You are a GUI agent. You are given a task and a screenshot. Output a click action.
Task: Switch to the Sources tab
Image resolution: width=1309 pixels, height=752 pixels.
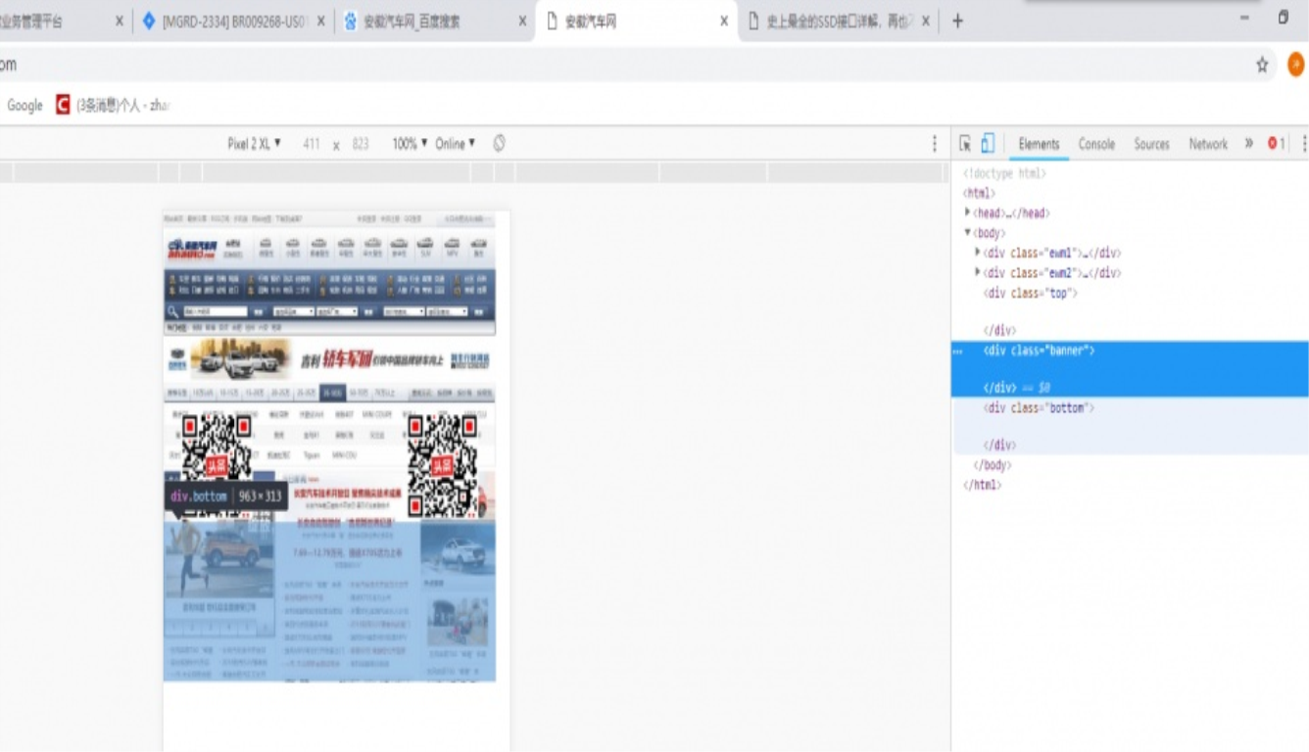coord(1151,144)
